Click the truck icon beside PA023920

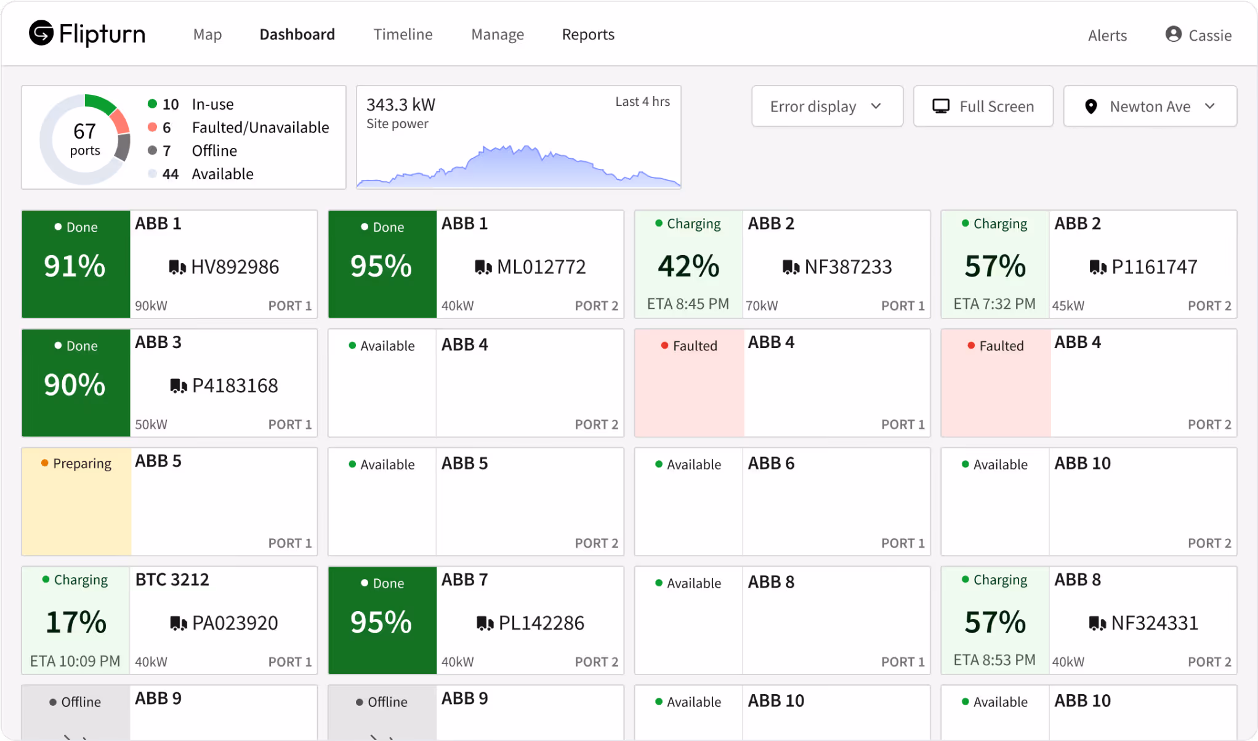coord(179,623)
